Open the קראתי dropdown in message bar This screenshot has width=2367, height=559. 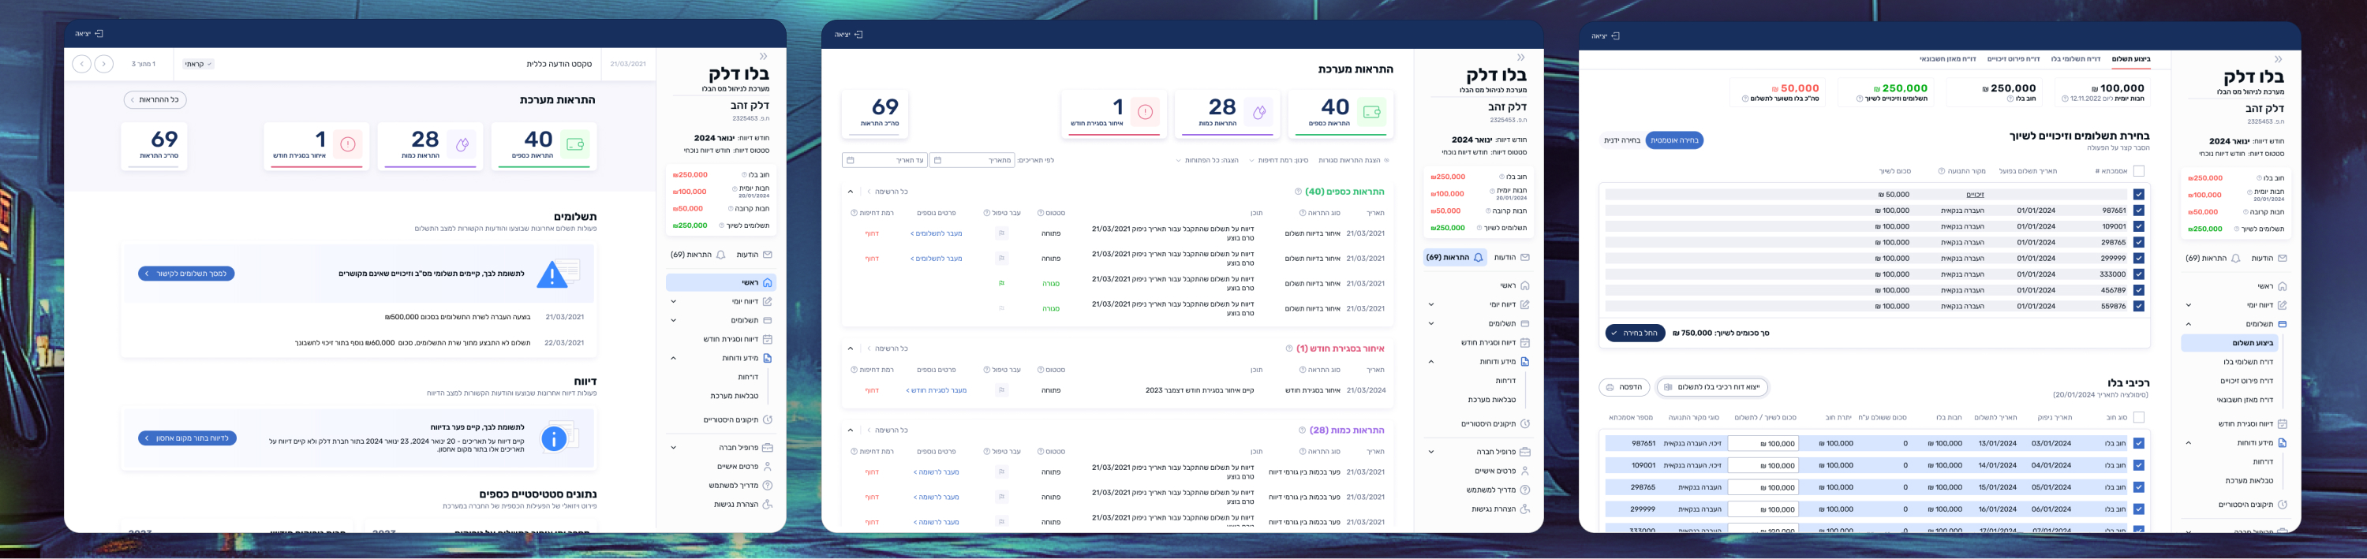199,64
